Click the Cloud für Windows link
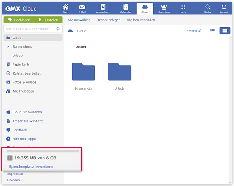 [27, 112]
